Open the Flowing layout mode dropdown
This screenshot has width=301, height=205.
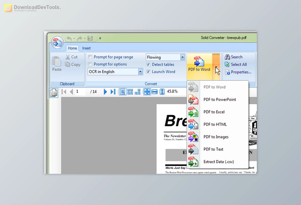click(x=182, y=57)
